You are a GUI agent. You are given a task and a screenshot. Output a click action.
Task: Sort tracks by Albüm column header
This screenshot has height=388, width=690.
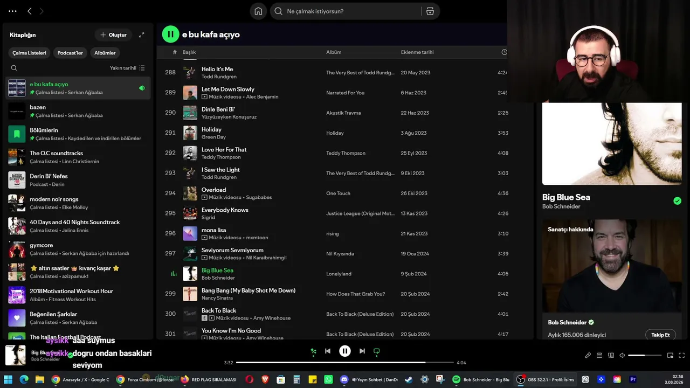tap(334, 52)
